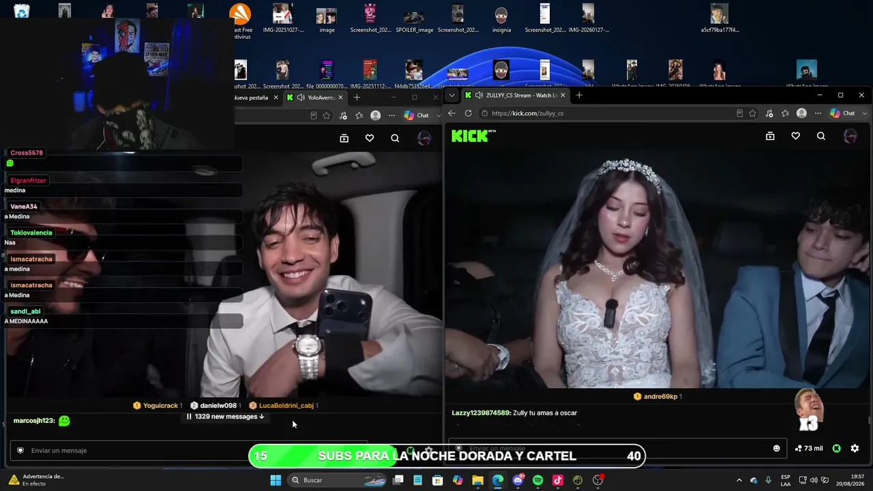The height and width of the screenshot is (491, 873).
Task: Click gifter Yoguicrack in the YoloAventuras chat
Action: (160, 406)
